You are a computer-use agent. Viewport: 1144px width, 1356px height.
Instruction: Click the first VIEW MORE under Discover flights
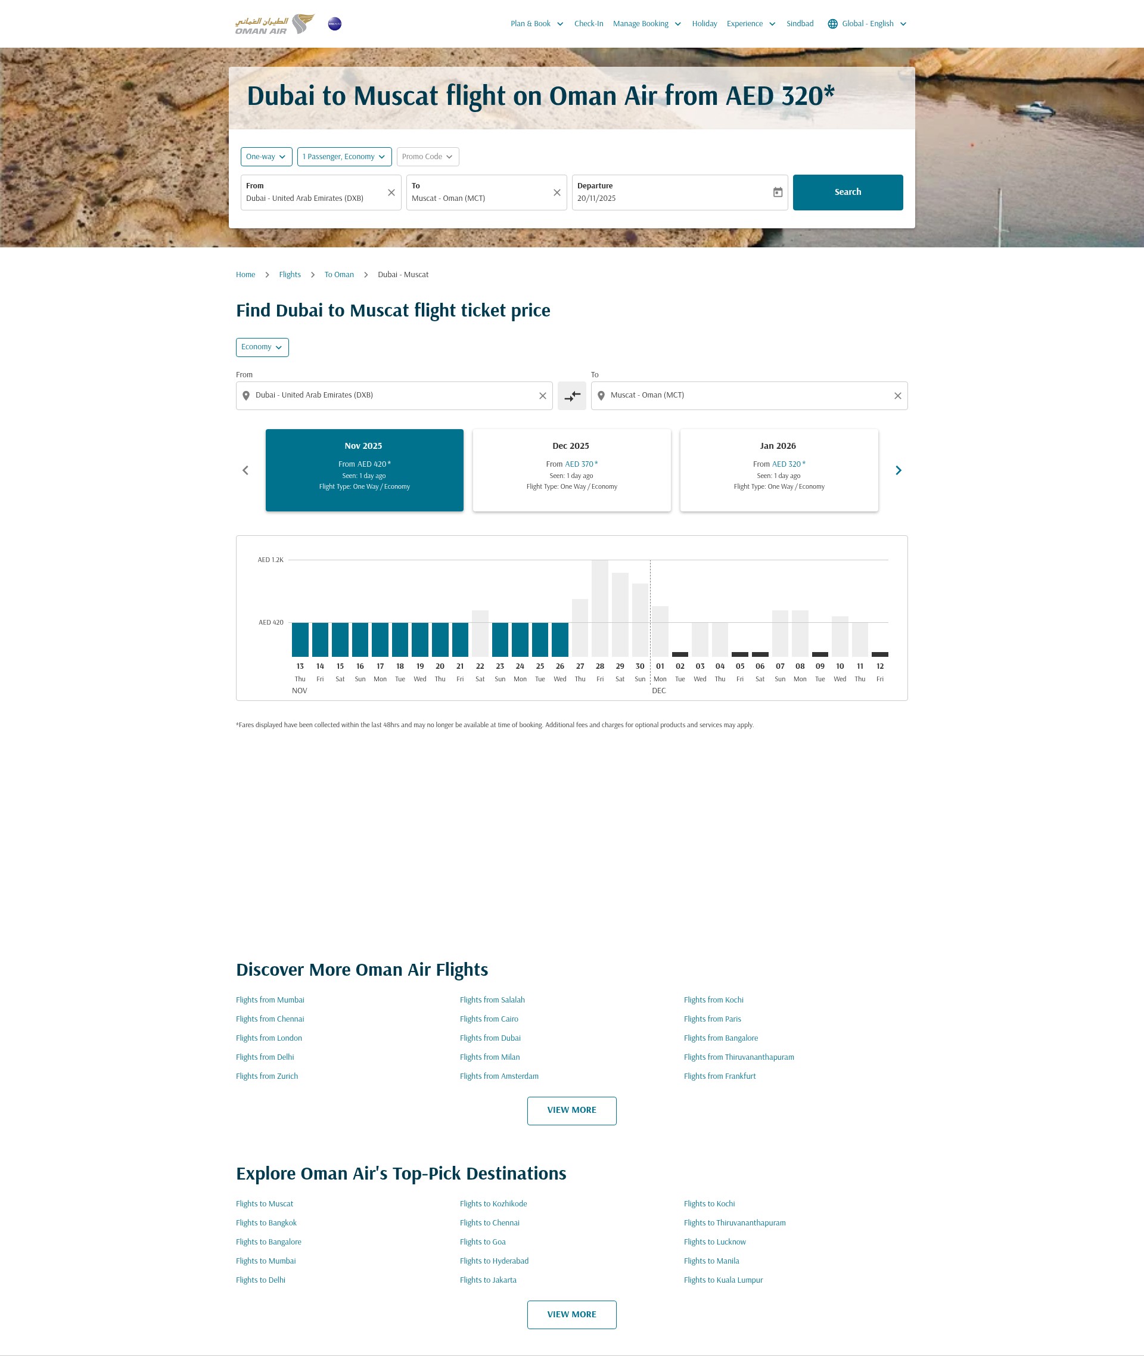[571, 1111]
